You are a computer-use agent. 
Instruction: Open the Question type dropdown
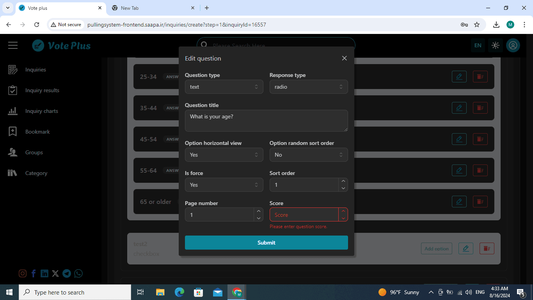coord(224,87)
